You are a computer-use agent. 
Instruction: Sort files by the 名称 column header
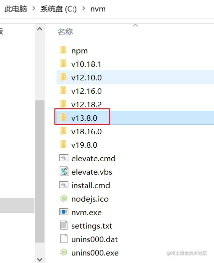click(x=65, y=31)
